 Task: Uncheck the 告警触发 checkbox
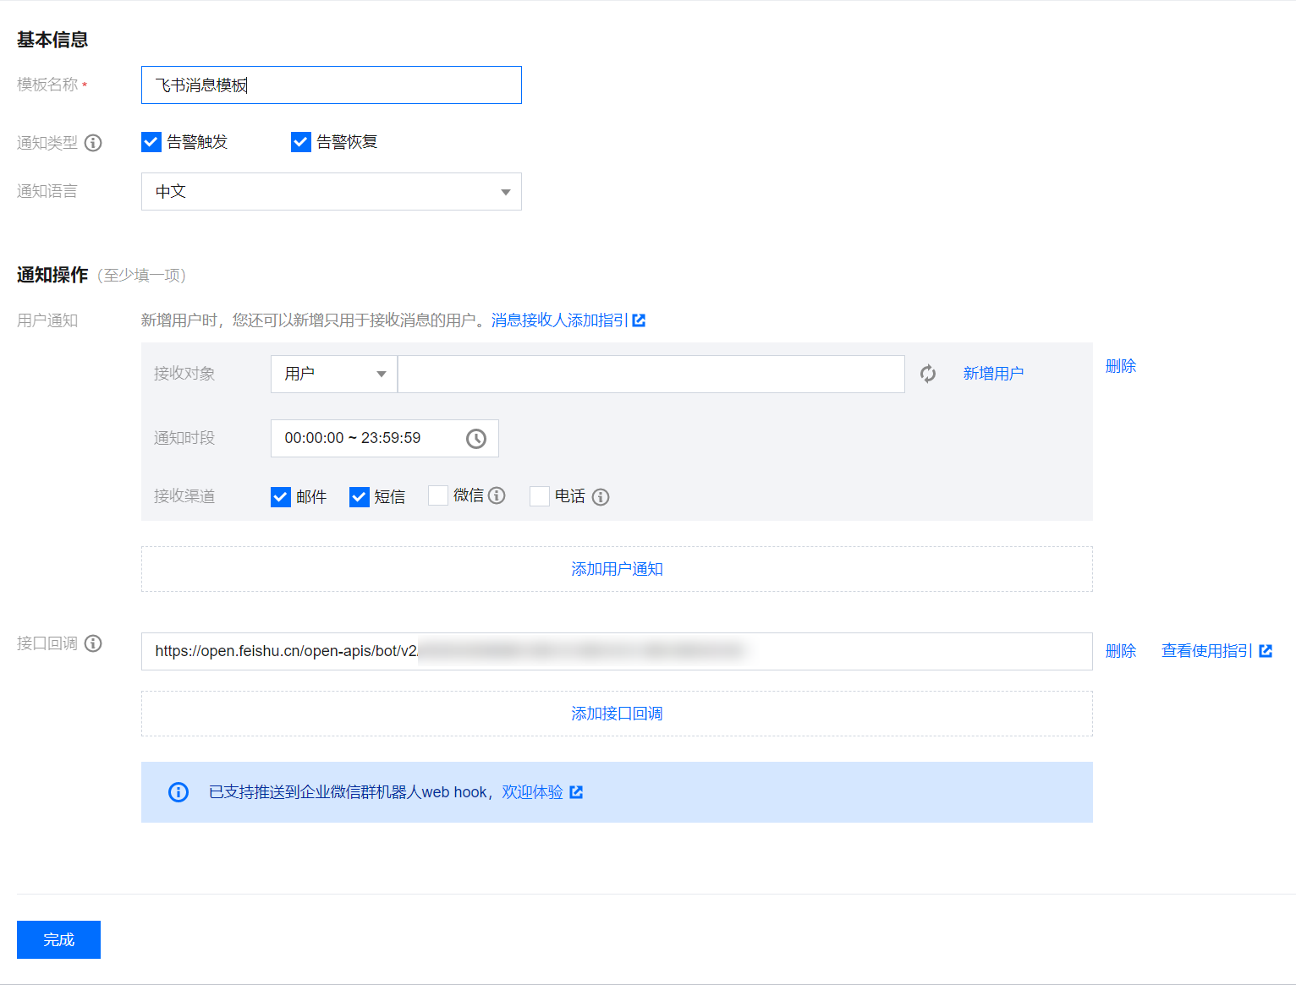pos(151,142)
